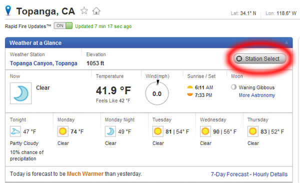Viewport: 300px width, 183px height.
Task: Open the 7-Day Forecast link
Action: (229, 174)
